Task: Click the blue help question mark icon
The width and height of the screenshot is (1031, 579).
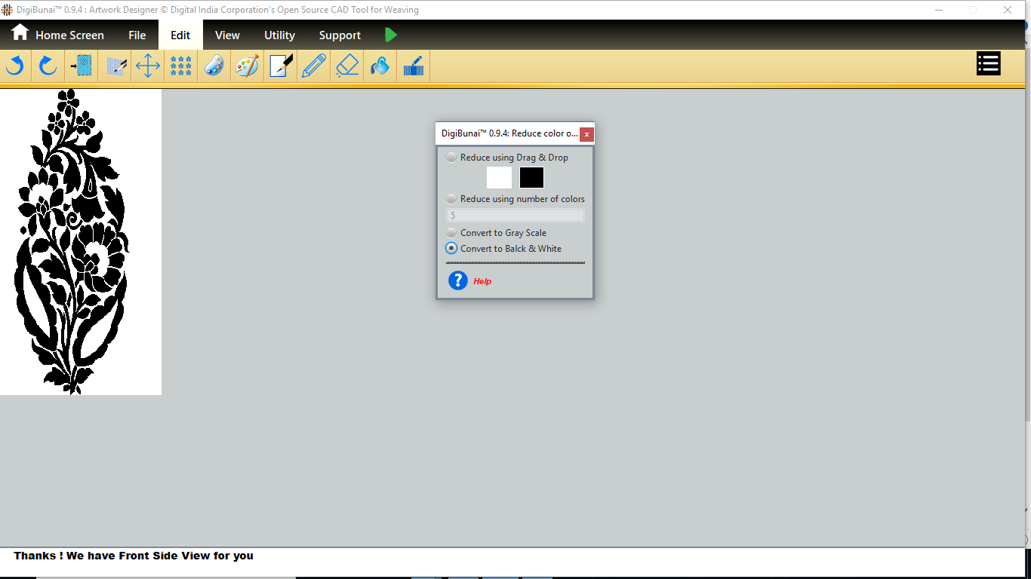Action: pyautogui.click(x=457, y=280)
